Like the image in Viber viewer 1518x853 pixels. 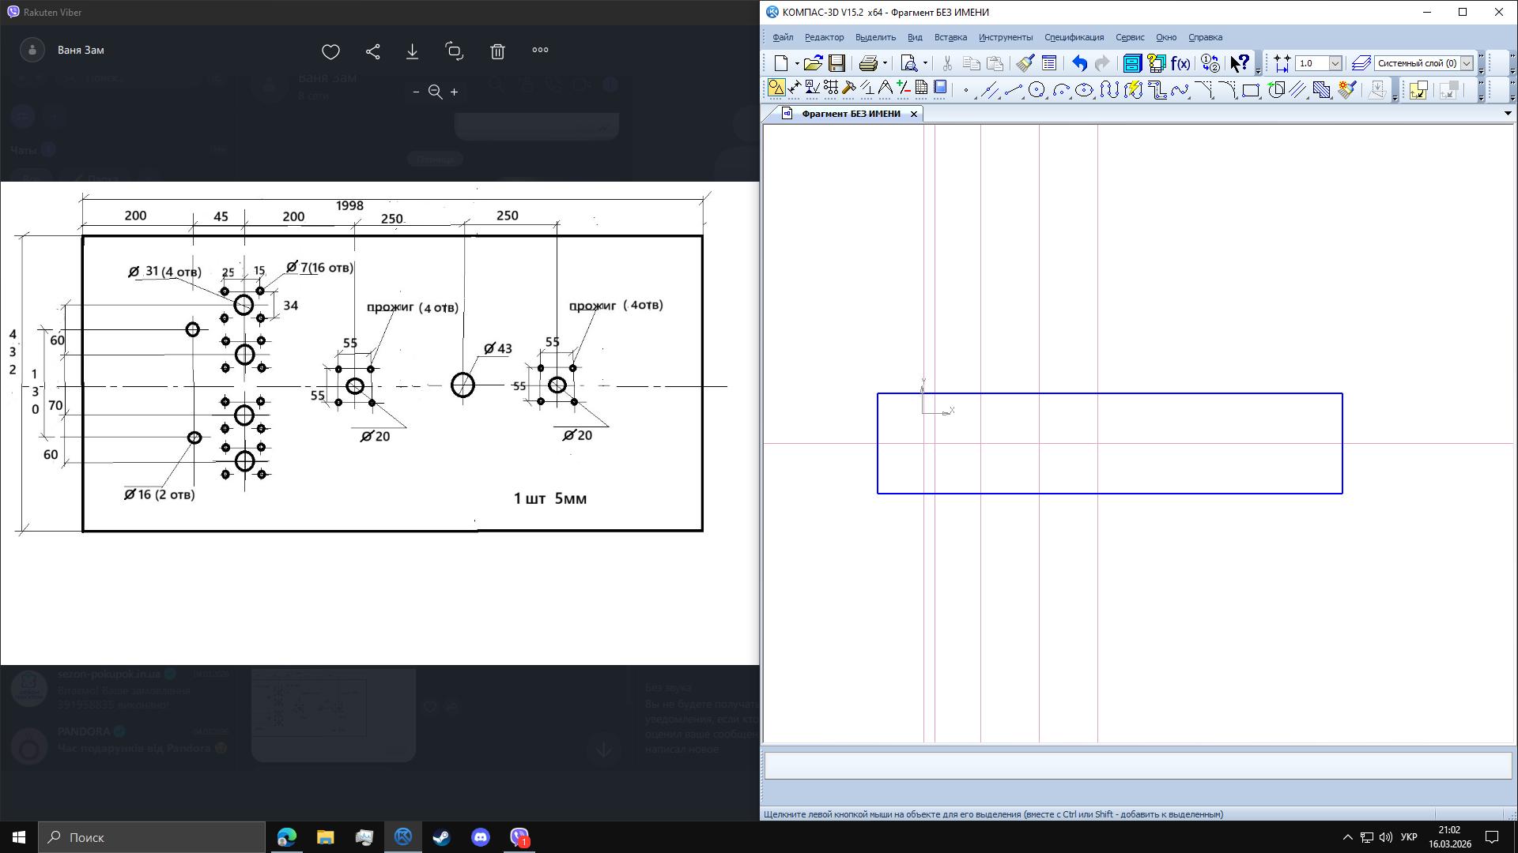point(330,51)
